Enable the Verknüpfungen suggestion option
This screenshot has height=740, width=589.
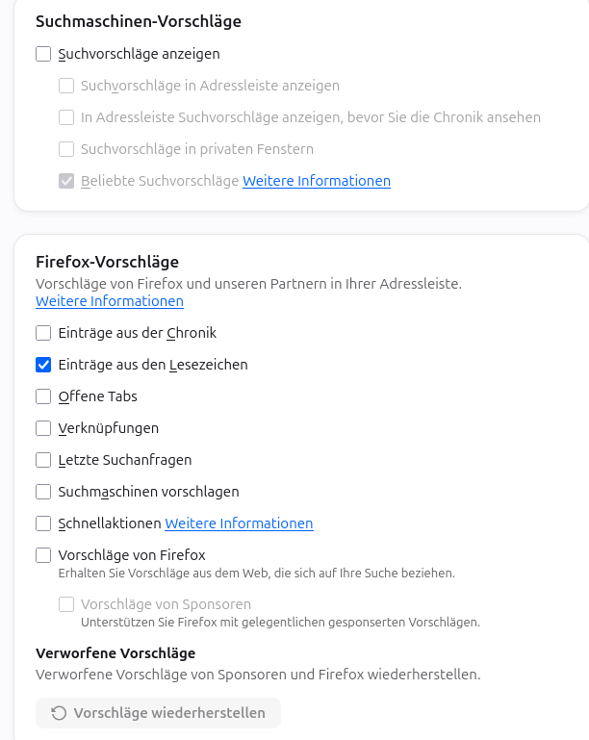(x=43, y=428)
